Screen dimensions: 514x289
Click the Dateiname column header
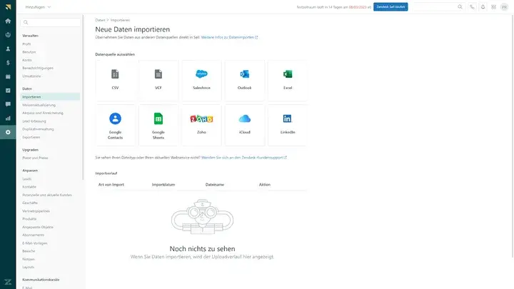click(x=215, y=185)
